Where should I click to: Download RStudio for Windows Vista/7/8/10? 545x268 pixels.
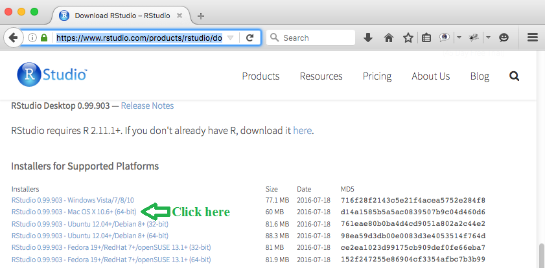click(73, 200)
